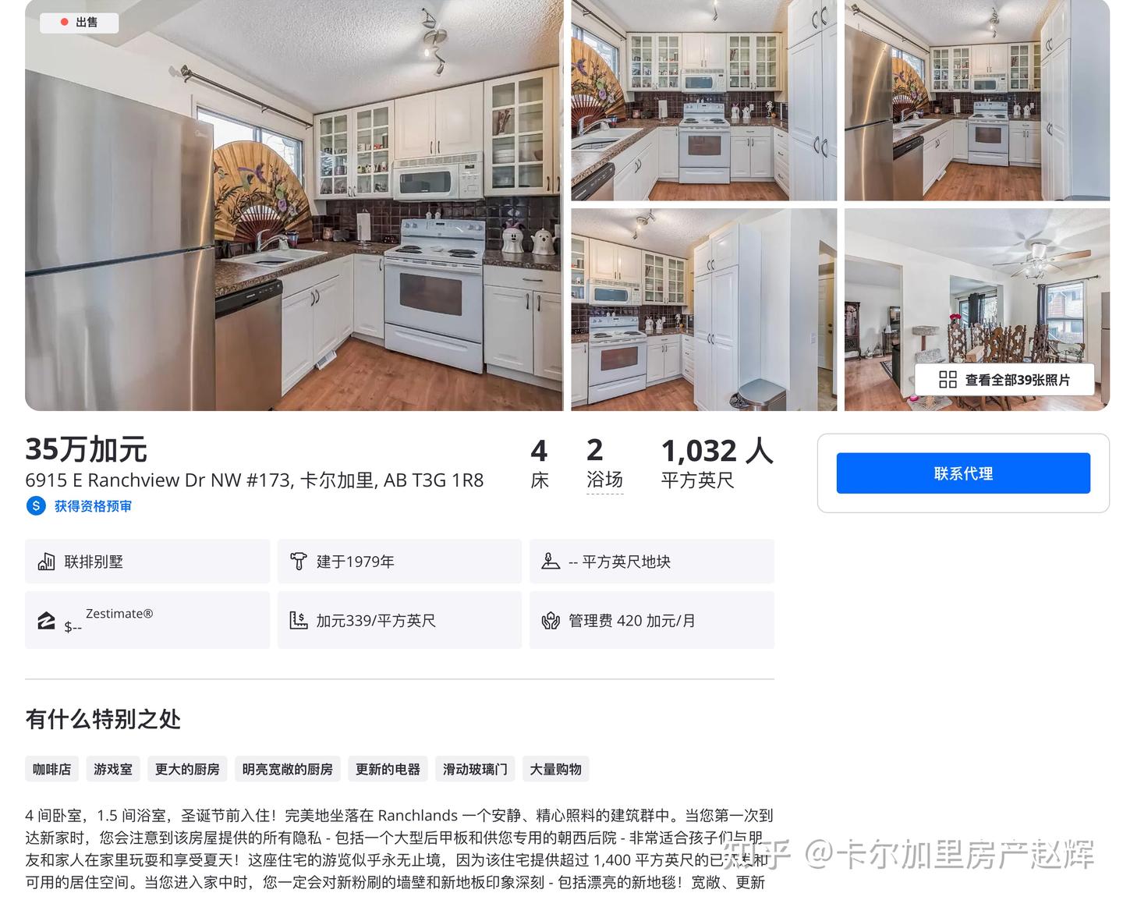
Task: Click the lot size icon
Action: (x=551, y=562)
